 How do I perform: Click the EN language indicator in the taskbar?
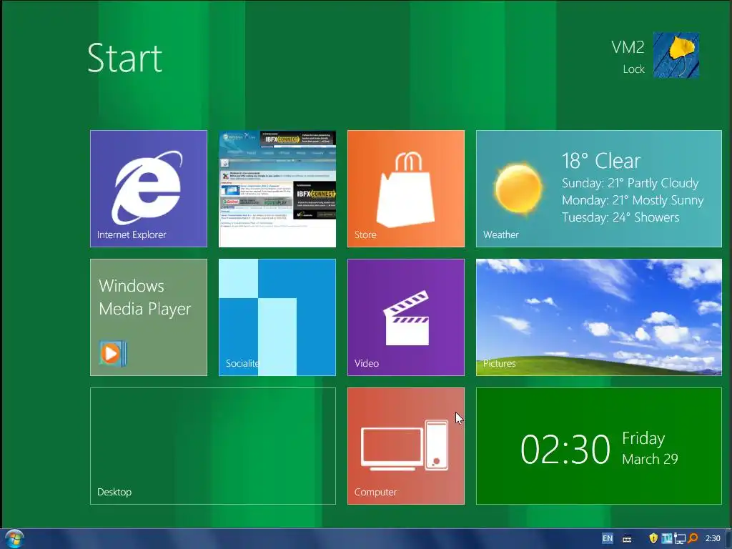608,538
